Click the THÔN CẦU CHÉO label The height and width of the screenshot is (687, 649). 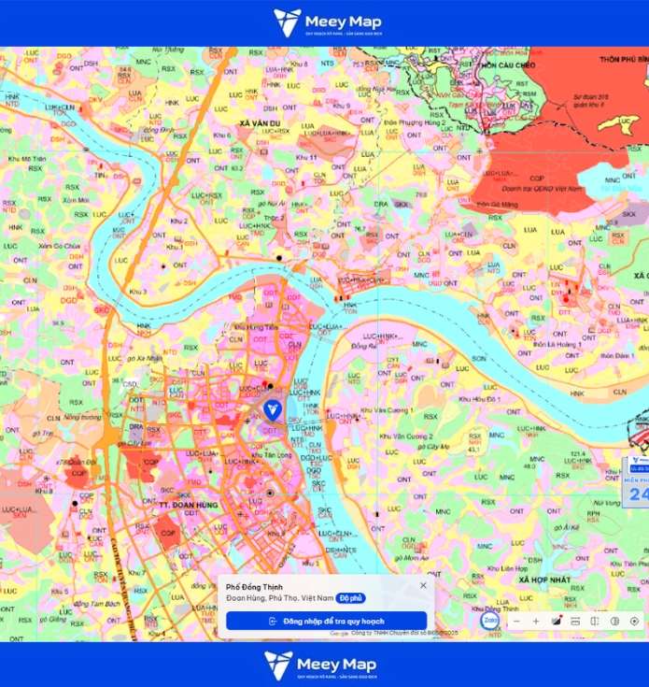pos(507,65)
